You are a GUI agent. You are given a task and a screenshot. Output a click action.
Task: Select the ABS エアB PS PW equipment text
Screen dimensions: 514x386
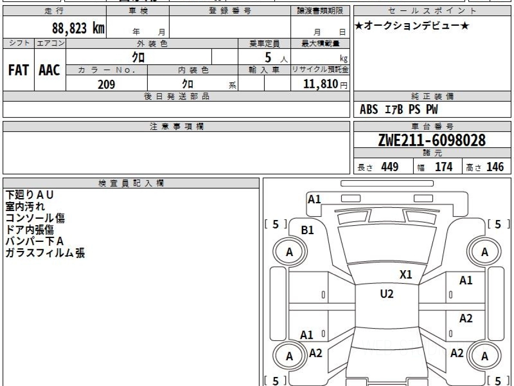[x=399, y=110]
